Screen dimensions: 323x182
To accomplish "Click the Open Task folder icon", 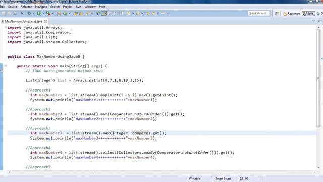I will point(81,13).
